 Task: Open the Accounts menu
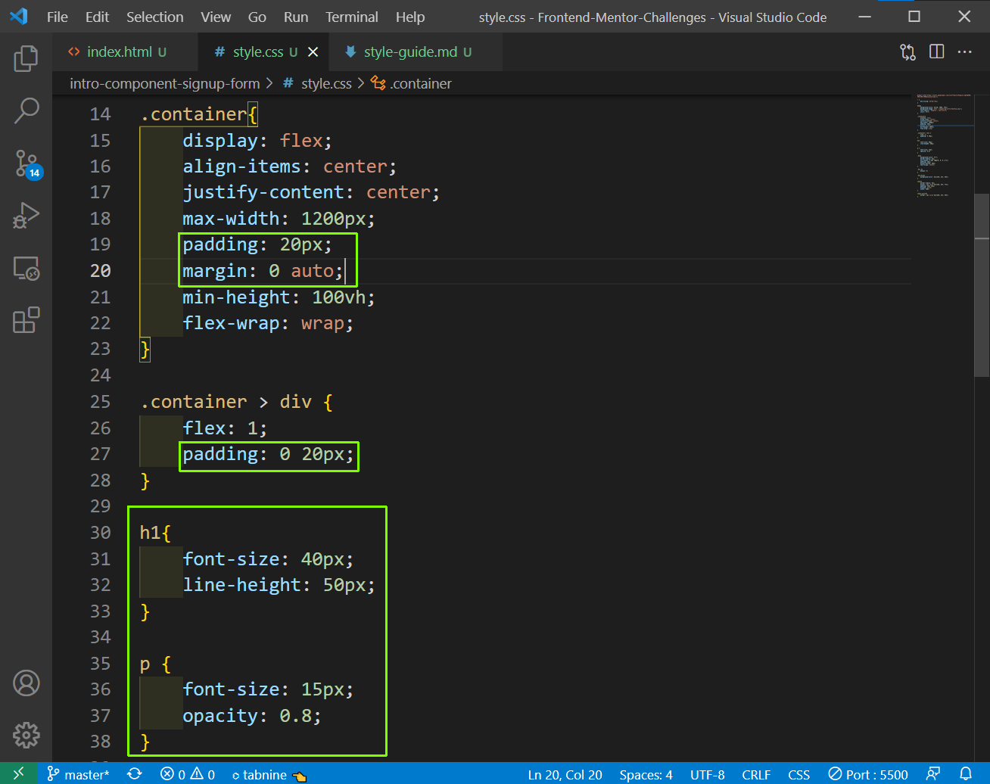pos(26,683)
